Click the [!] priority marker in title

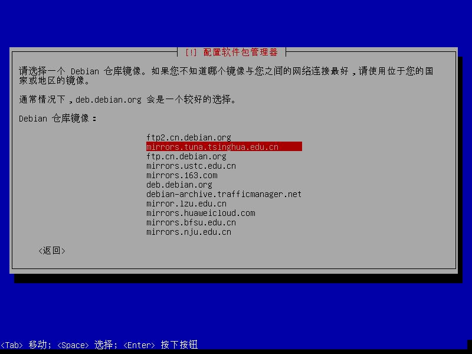(191, 52)
